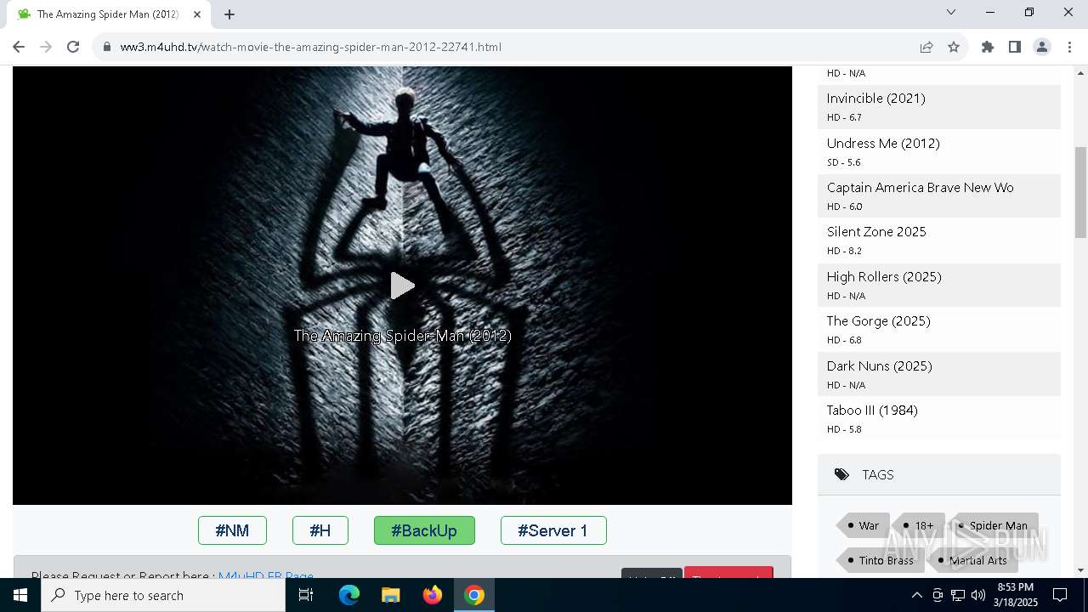Go back to the previous page

19,47
